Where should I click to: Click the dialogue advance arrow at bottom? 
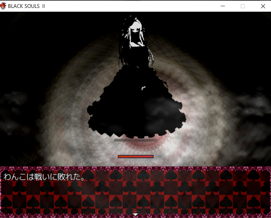(x=136, y=214)
